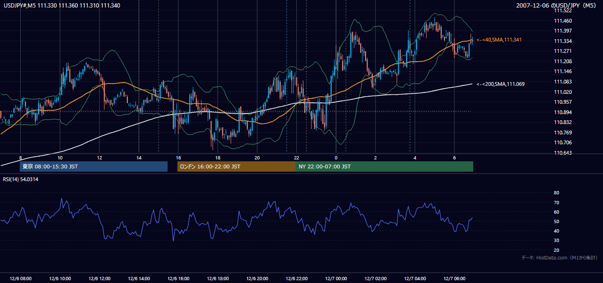Click RSI scale value 70
Image resolution: width=603 pixels, height=283 pixels.
556,202
